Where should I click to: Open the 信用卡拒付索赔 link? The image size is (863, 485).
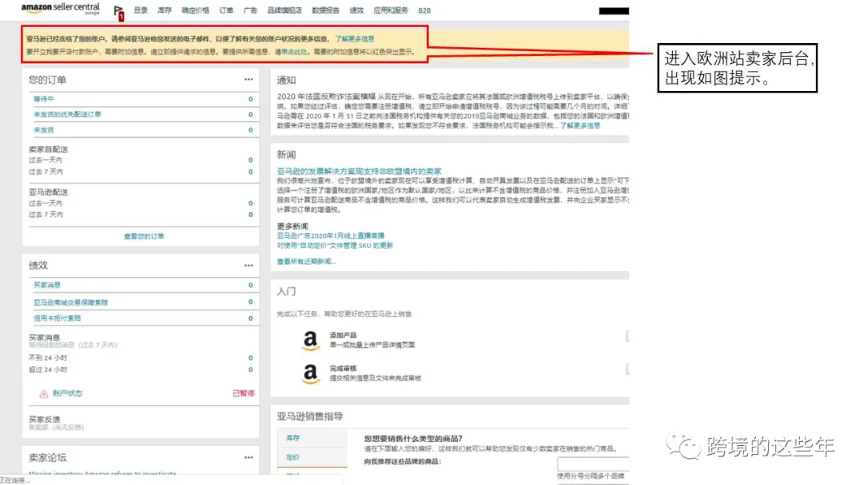click(58, 318)
